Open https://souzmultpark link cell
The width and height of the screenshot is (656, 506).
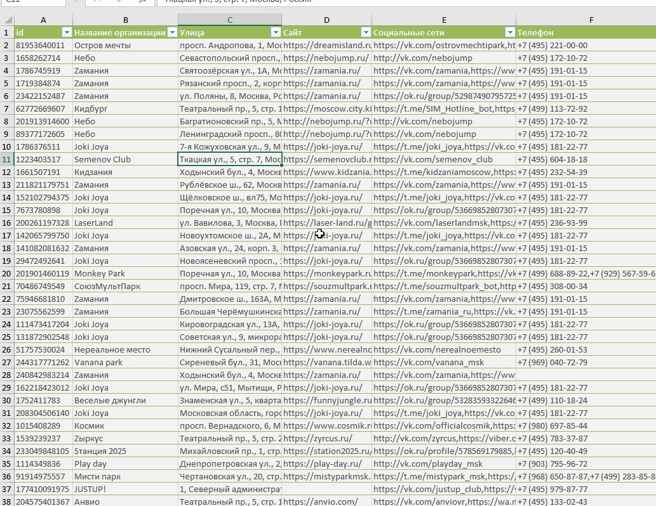point(327,286)
